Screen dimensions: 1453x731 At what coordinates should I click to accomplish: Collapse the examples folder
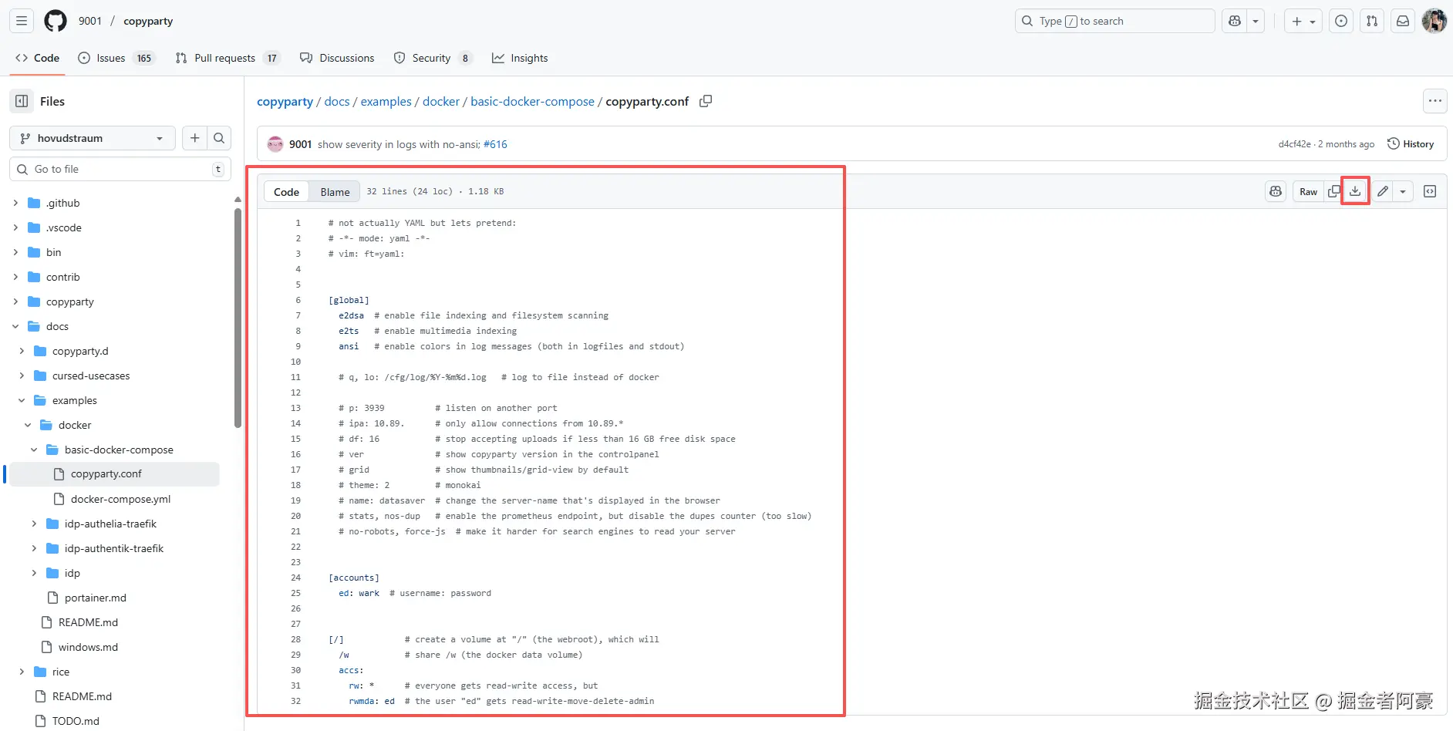(22, 400)
